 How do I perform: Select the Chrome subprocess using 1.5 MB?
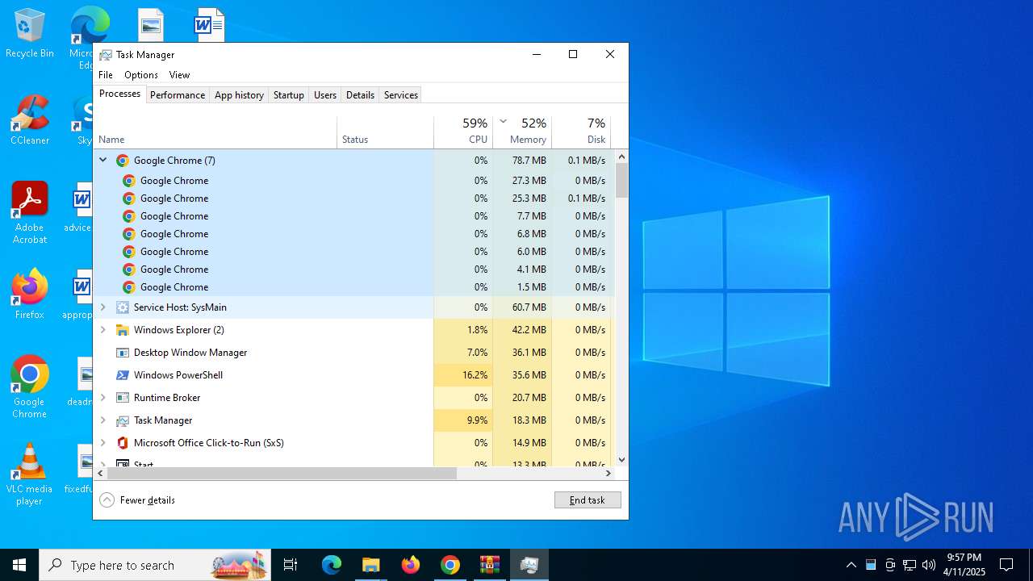pos(354,287)
